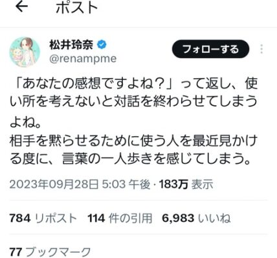
Task: Click the ポスト header title
Action: [77, 8]
